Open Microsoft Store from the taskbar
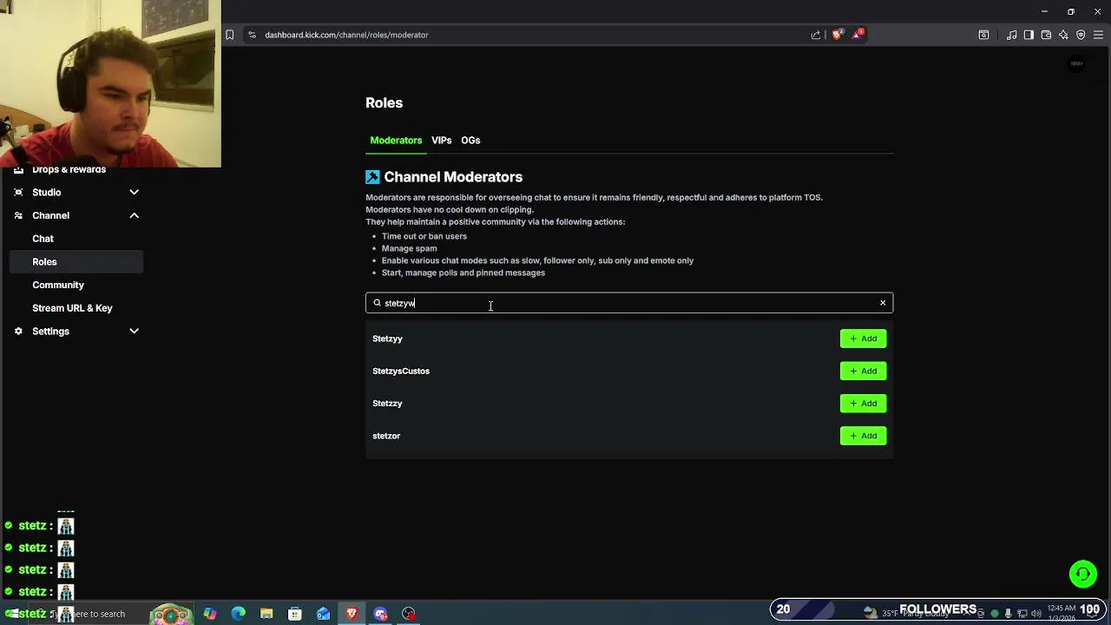 [x=295, y=614]
